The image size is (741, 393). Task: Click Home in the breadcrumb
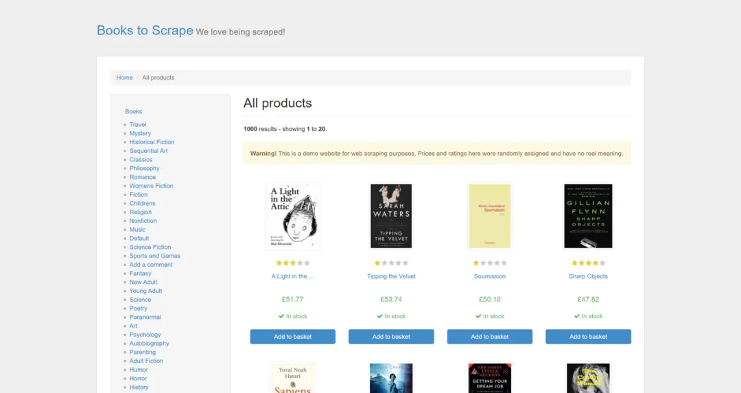[x=124, y=78]
